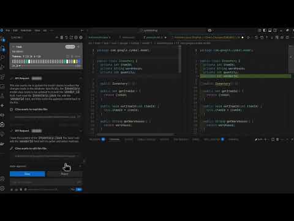This screenshot has height=221, width=294.
Task: Switch Cline to Plan mode
Action: (73, 190)
